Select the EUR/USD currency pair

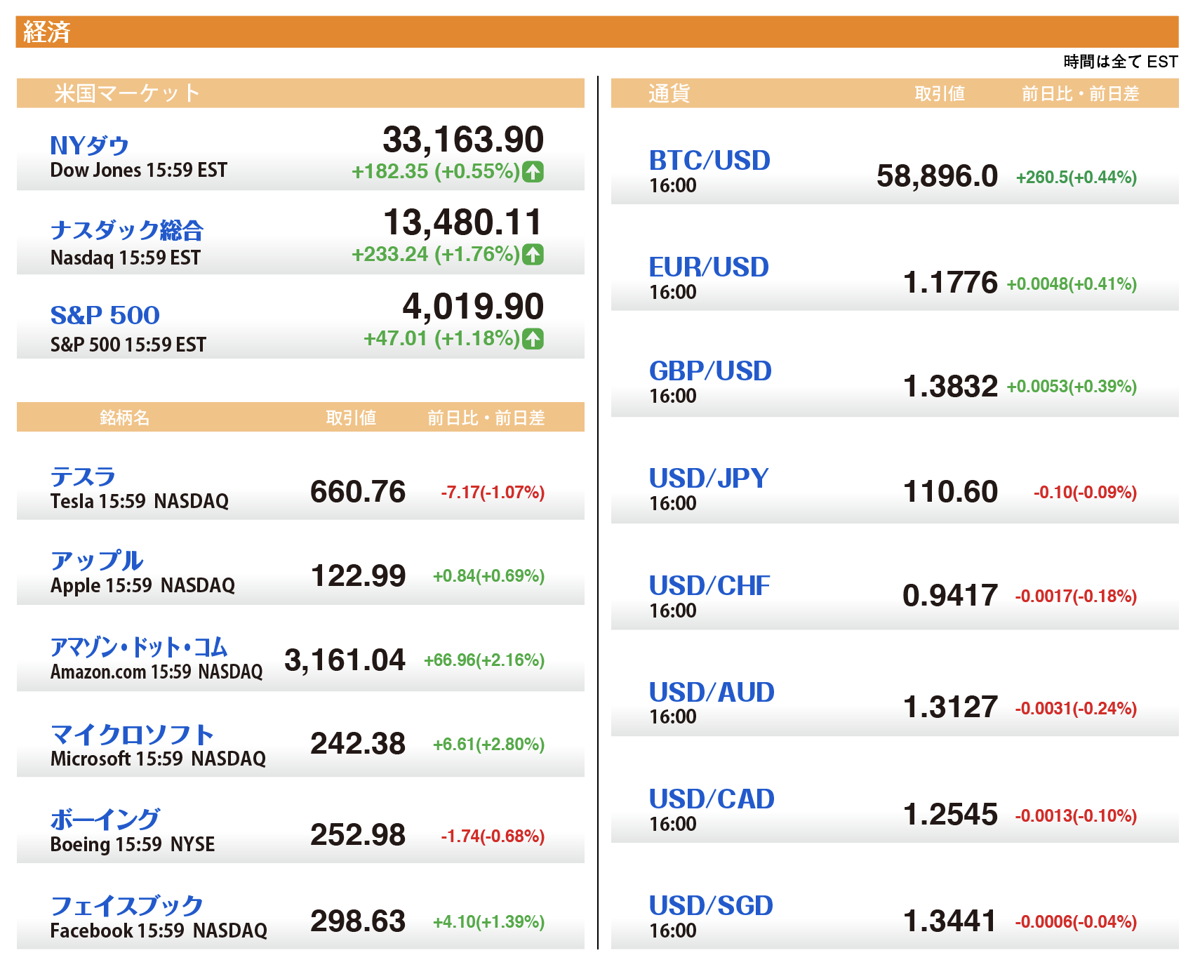(x=709, y=267)
